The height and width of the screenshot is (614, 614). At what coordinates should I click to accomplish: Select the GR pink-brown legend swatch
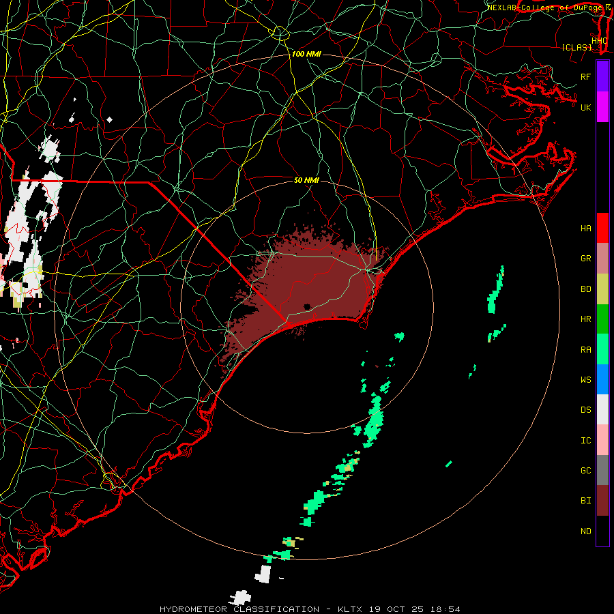[x=602, y=259]
